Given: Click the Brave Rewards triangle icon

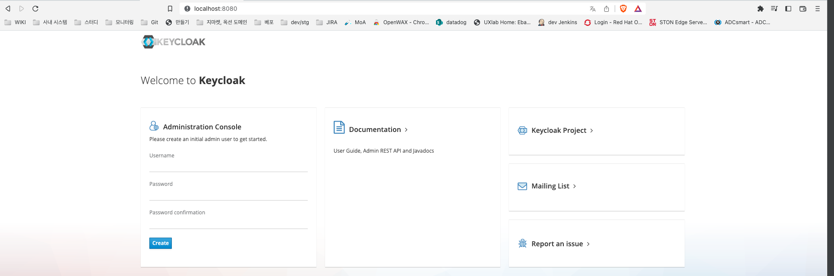Looking at the screenshot, I should (x=638, y=9).
